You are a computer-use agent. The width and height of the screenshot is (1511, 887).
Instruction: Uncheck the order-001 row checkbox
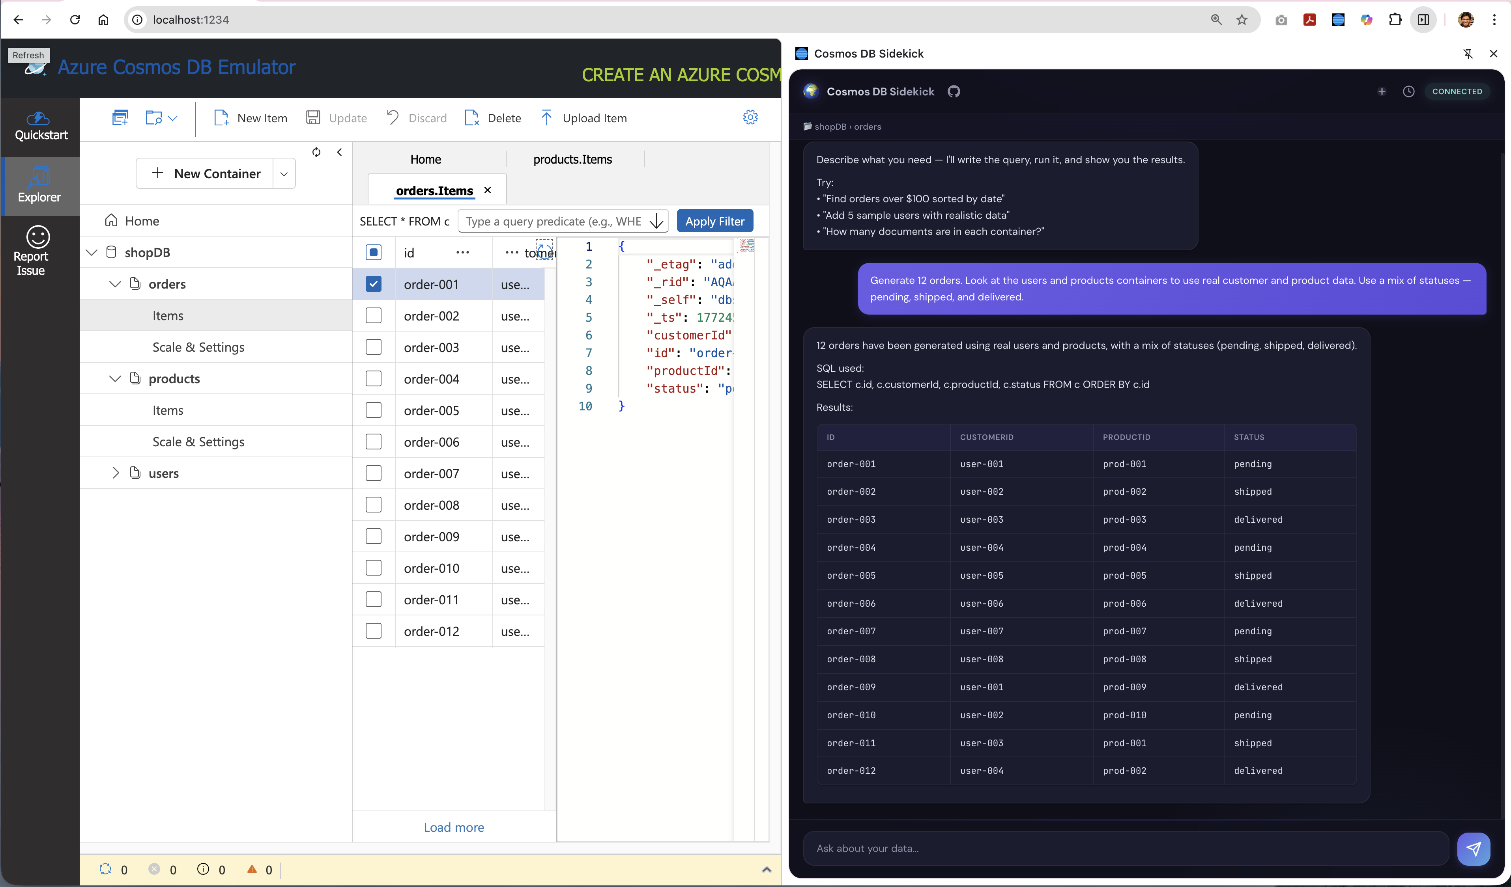pyautogui.click(x=374, y=284)
